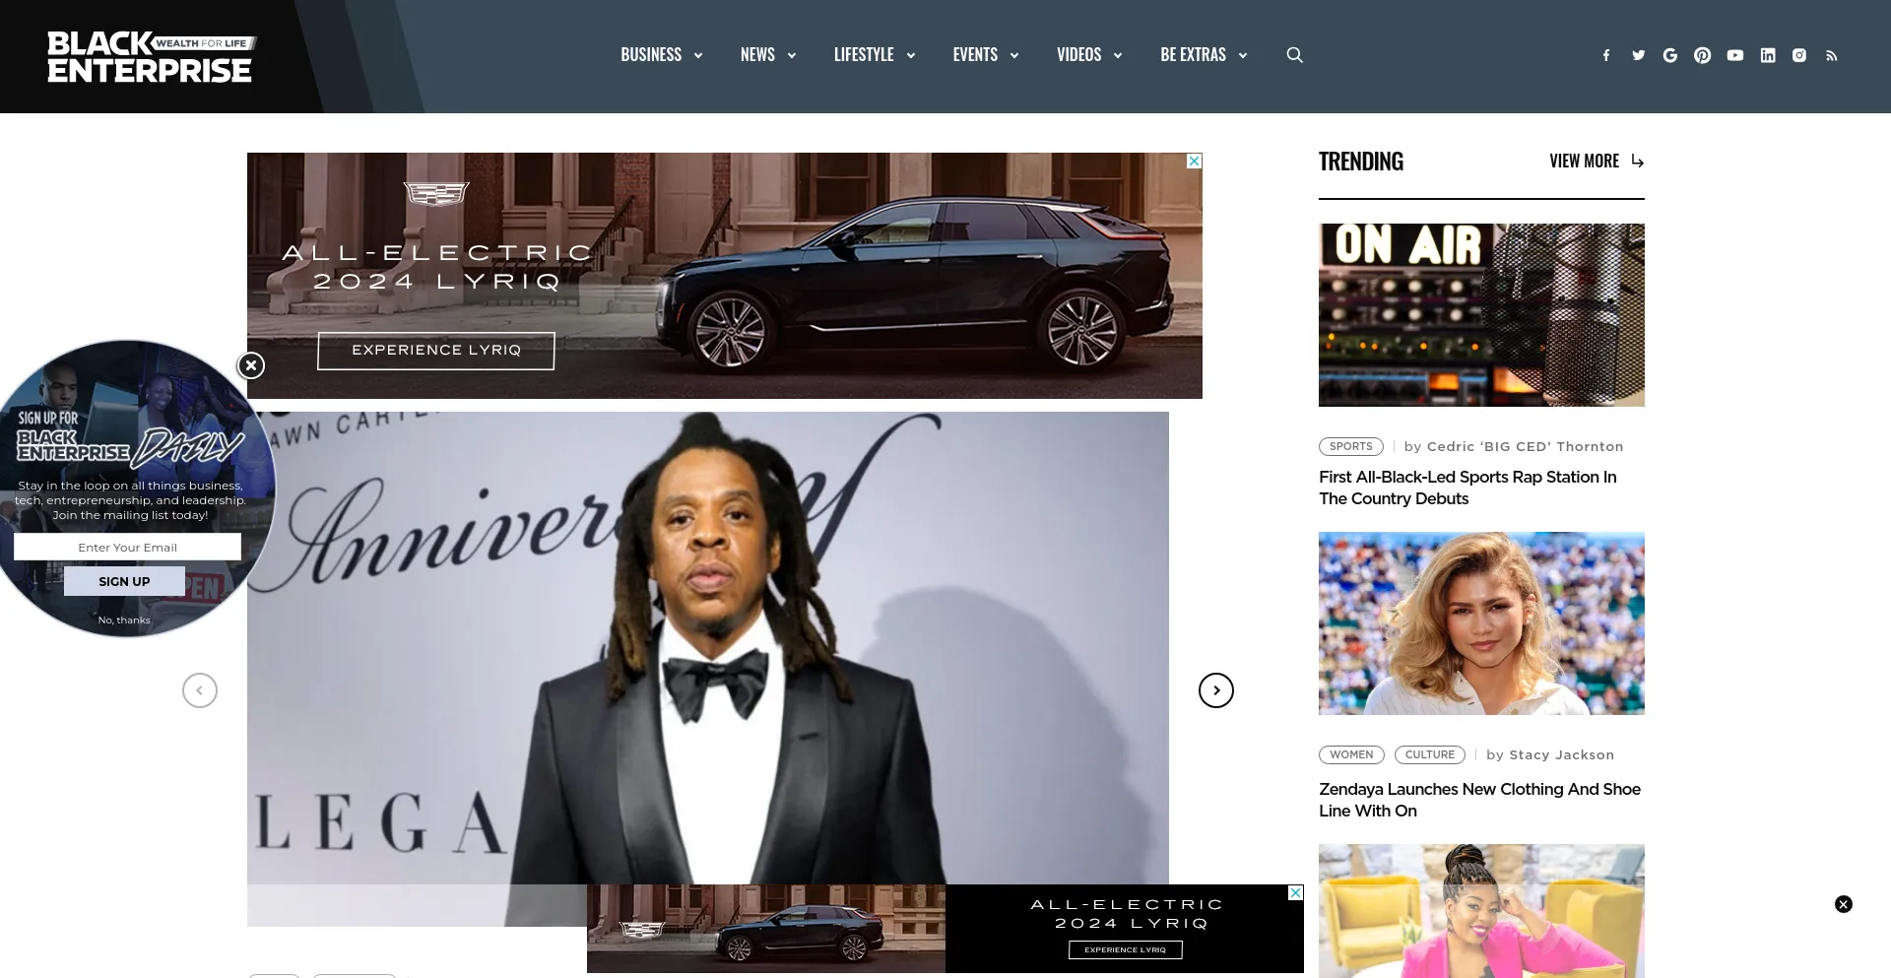Close the bottom Lyriq sticky ad

pyautogui.click(x=1296, y=892)
